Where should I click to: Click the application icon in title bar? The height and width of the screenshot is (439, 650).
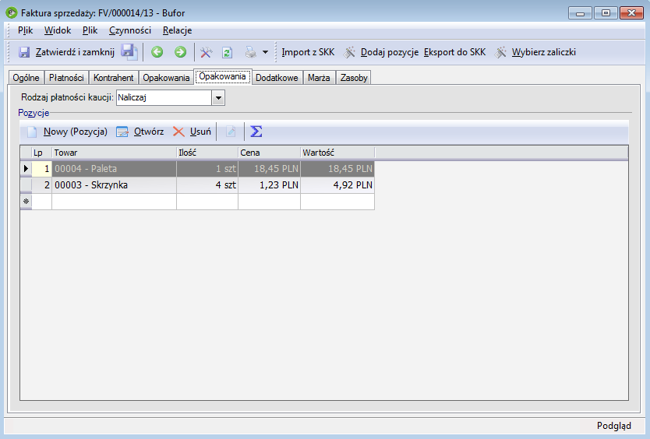(11, 12)
